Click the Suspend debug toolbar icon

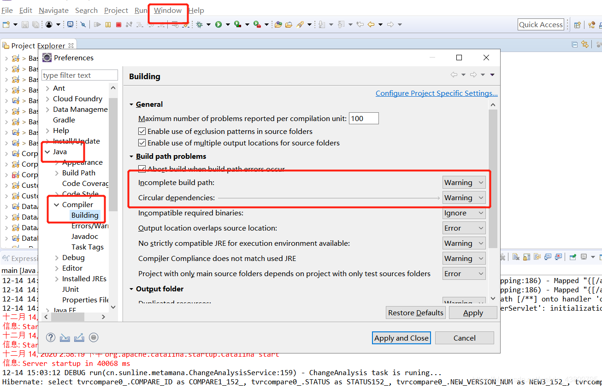pyautogui.click(x=108, y=24)
